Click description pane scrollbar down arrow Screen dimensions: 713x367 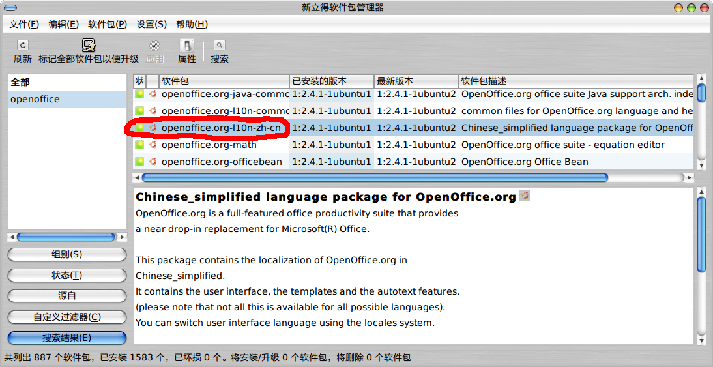coord(701,340)
